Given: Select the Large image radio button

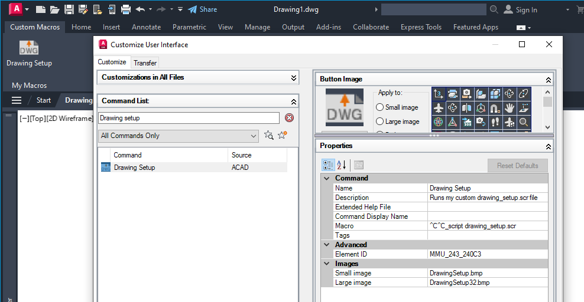Looking at the screenshot, I should pos(379,122).
